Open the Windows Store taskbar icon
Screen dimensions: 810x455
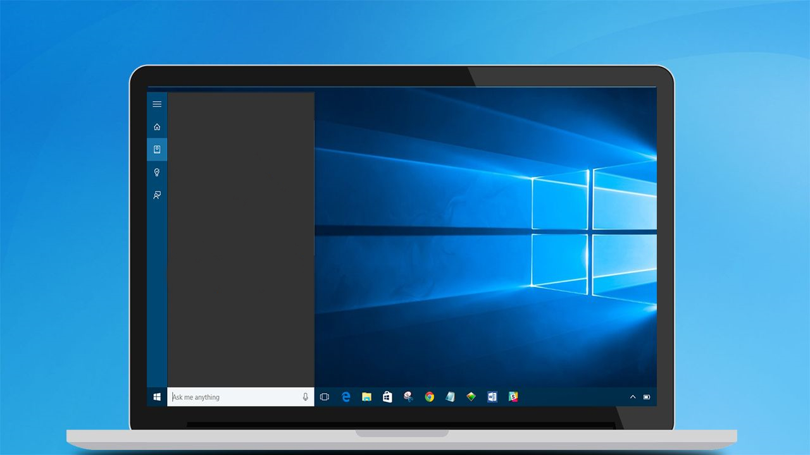(387, 397)
